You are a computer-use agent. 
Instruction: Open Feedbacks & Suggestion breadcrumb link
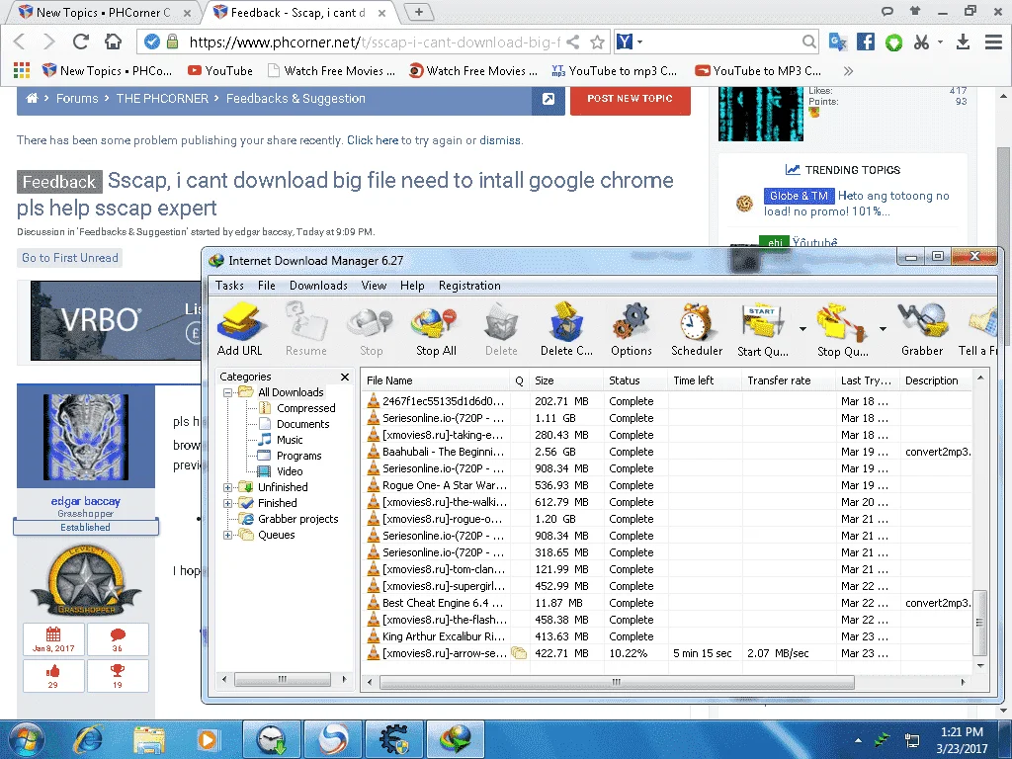tap(295, 98)
